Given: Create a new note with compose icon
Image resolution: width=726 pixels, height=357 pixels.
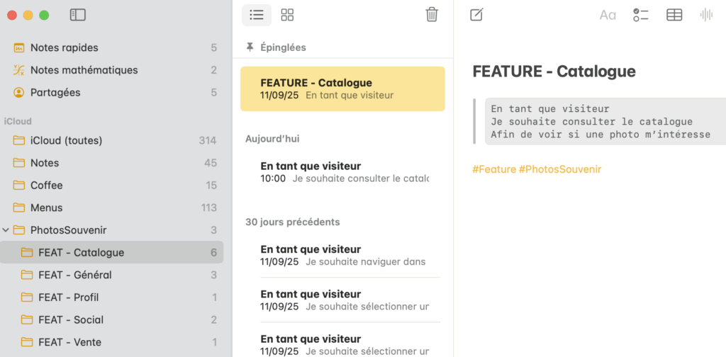Looking at the screenshot, I should (476, 15).
